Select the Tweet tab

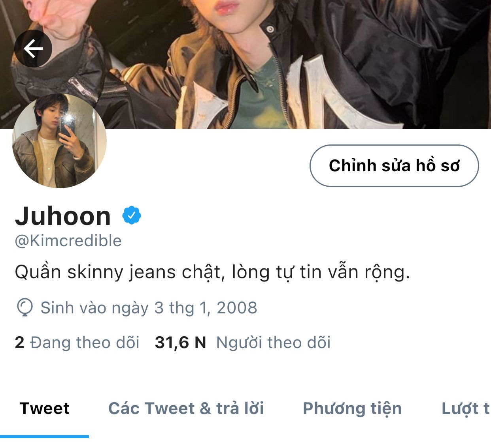pyautogui.click(x=44, y=408)
